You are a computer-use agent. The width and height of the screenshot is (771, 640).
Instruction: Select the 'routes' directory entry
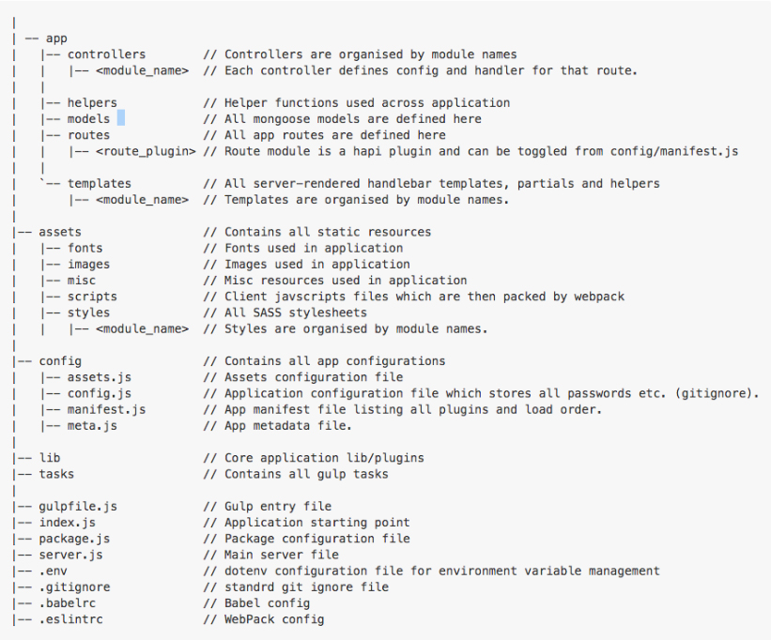(x=88, y=135)
